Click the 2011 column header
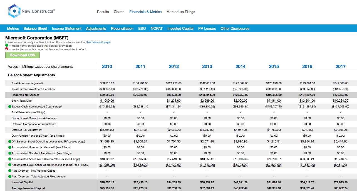 pyautogui.click(x=140, y=66)
